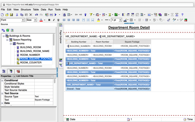Click the Cut scissors icon
This screenshot has width=195, height=122.
click(x=17, y=15)
